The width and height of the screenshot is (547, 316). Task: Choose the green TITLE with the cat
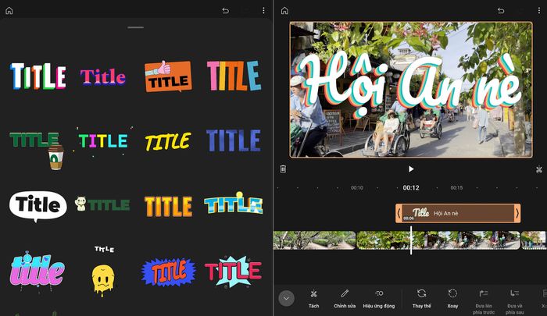tap(102, 204)
